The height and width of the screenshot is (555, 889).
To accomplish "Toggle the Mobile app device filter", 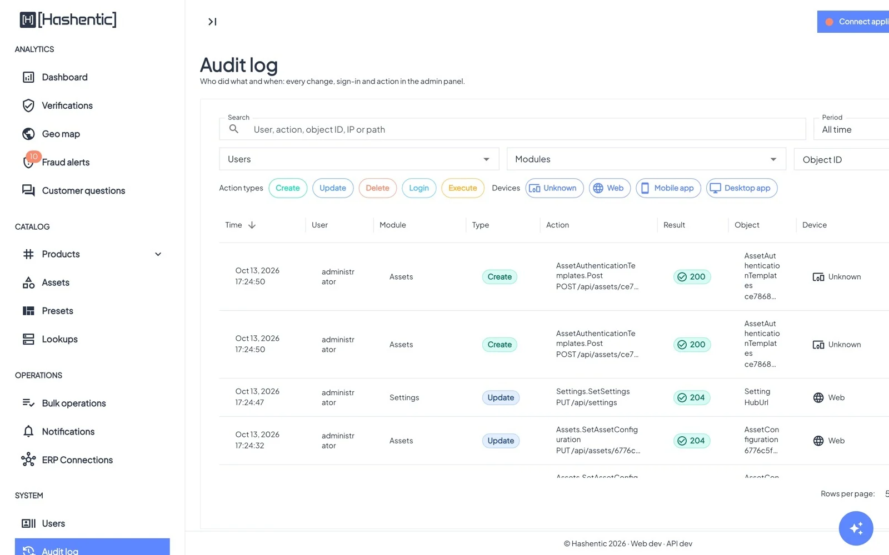I will [668, 188].
